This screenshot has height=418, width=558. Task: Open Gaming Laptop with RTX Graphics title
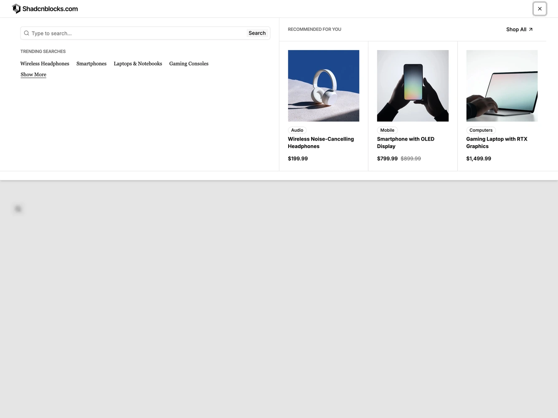[497, 143]
